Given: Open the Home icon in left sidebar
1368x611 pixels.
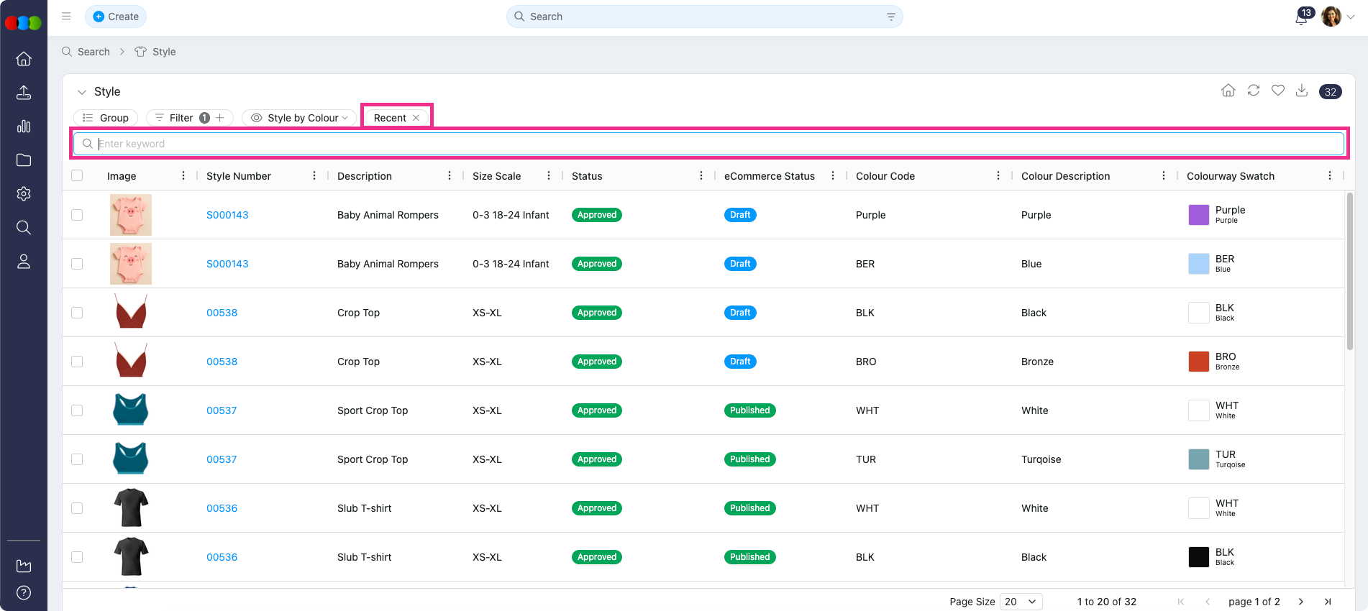Looking at the screenshot, I should click(24, 59).
